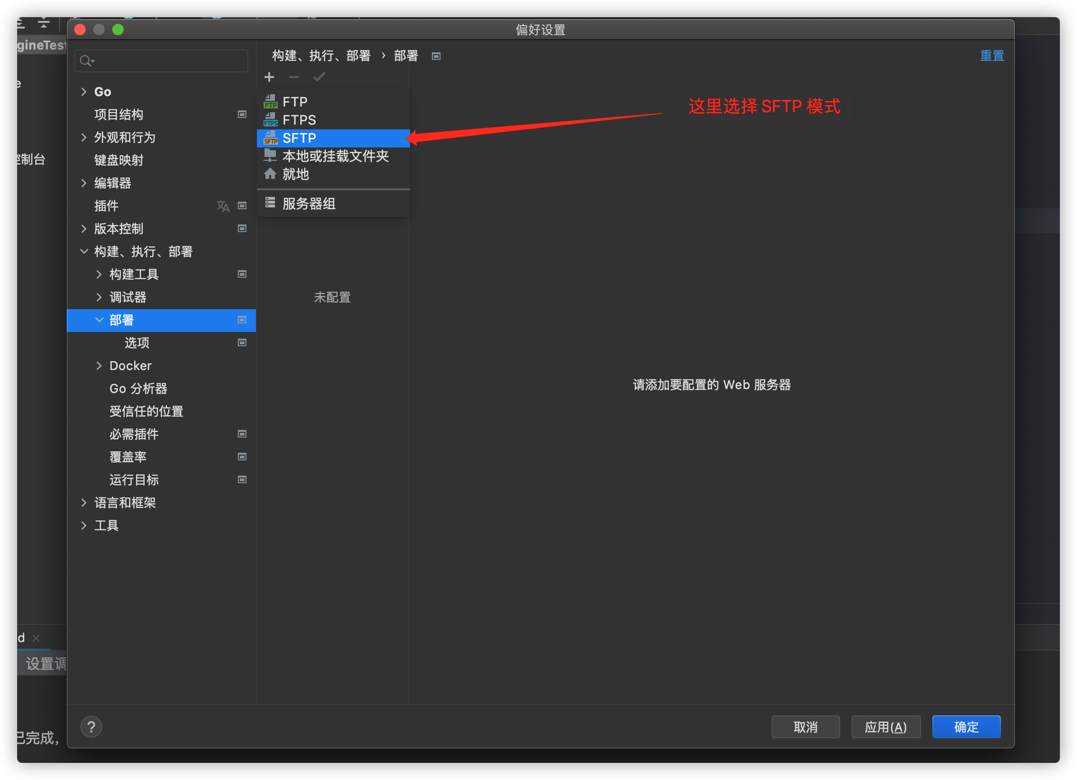The width and height of the screenshot is (1077, 780).
Task: Click the plus add server icon
Action: tap(269, 77)
